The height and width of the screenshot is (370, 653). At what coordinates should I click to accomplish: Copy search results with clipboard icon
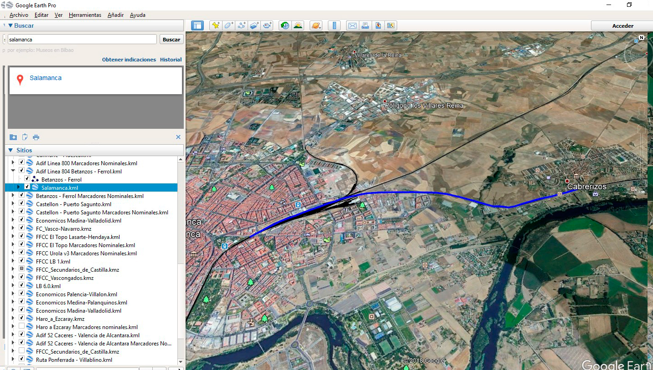25,137
